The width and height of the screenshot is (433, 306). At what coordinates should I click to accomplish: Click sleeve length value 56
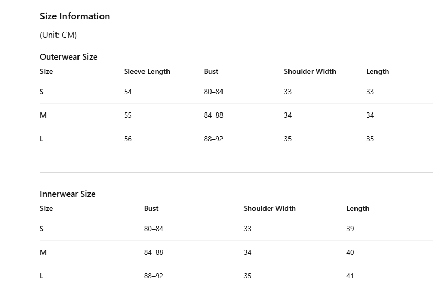click(x=128, y=139)
